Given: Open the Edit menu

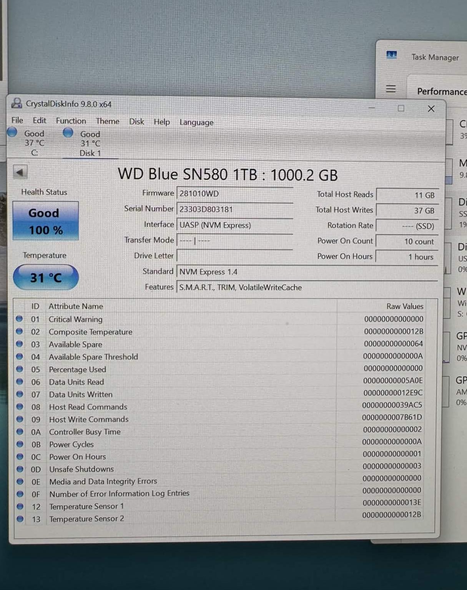Looking at the screenshot, I should [x=39, y=120].
